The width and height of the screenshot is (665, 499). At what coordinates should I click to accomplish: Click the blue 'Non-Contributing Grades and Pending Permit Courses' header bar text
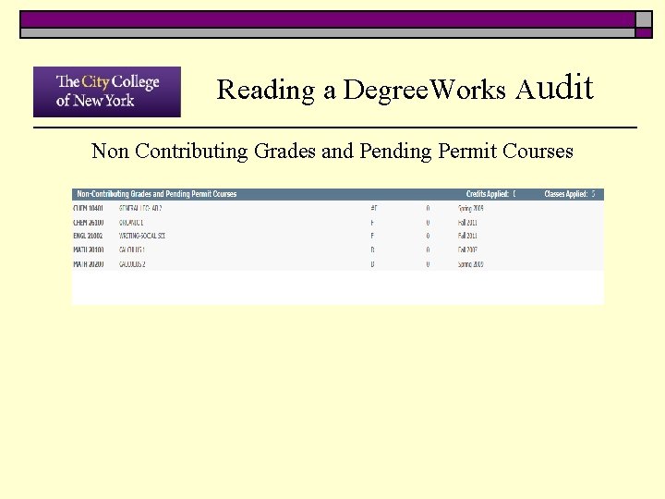(156, 194)
